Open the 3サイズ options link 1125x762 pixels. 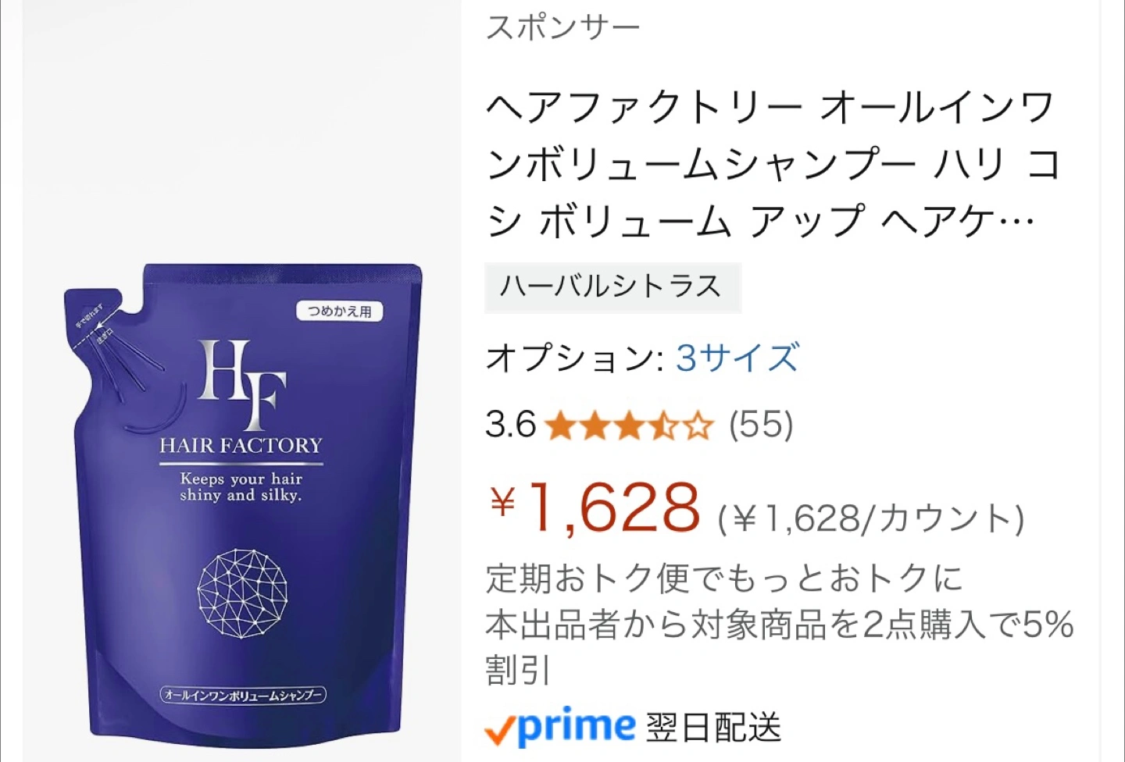tap(737, 358)
